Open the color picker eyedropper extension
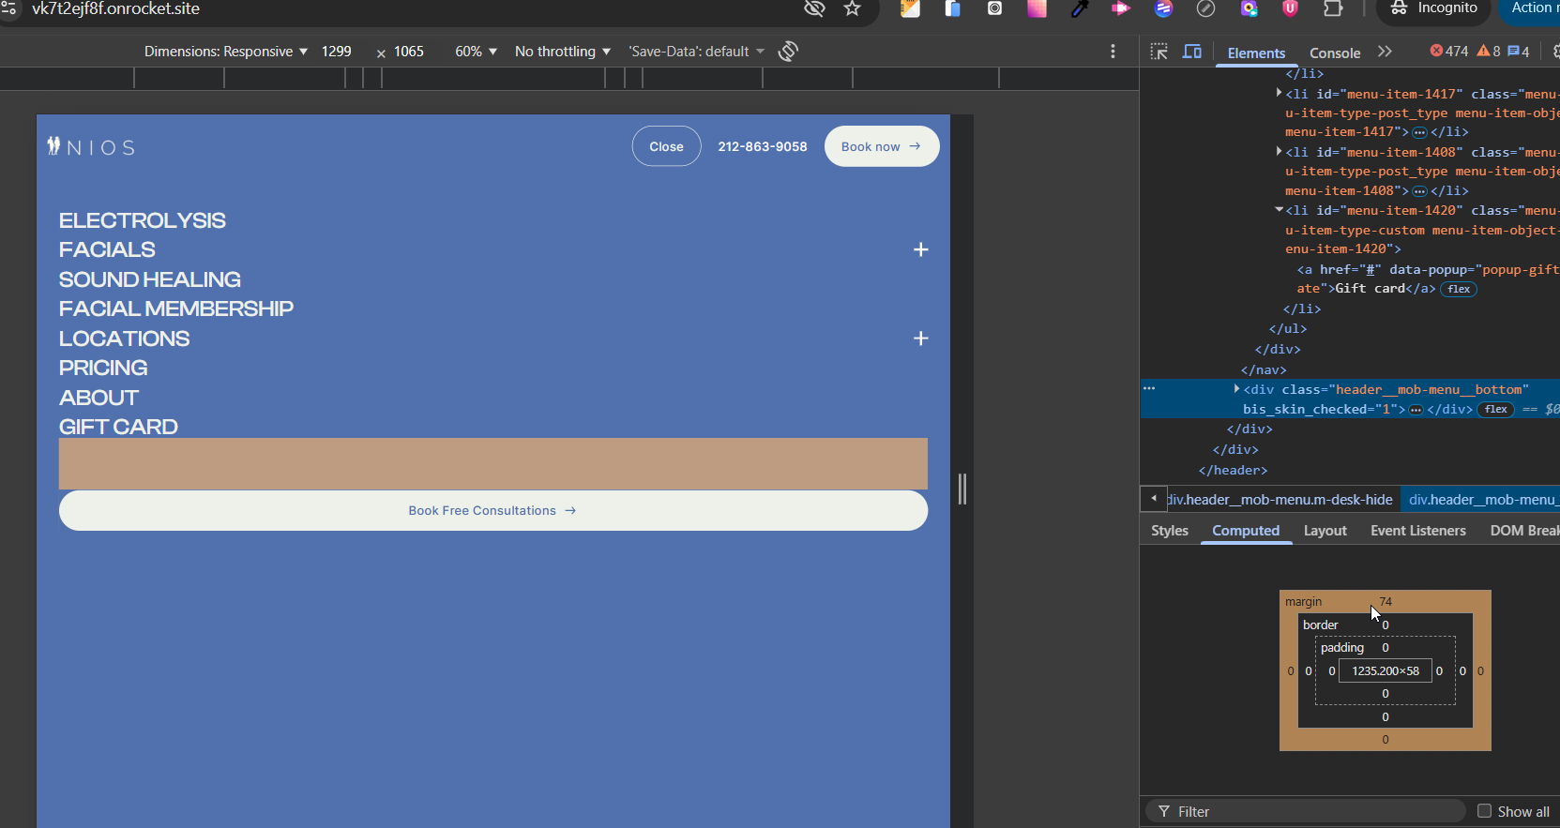This screenshot has height=828, width=1560. [1079, 8]
